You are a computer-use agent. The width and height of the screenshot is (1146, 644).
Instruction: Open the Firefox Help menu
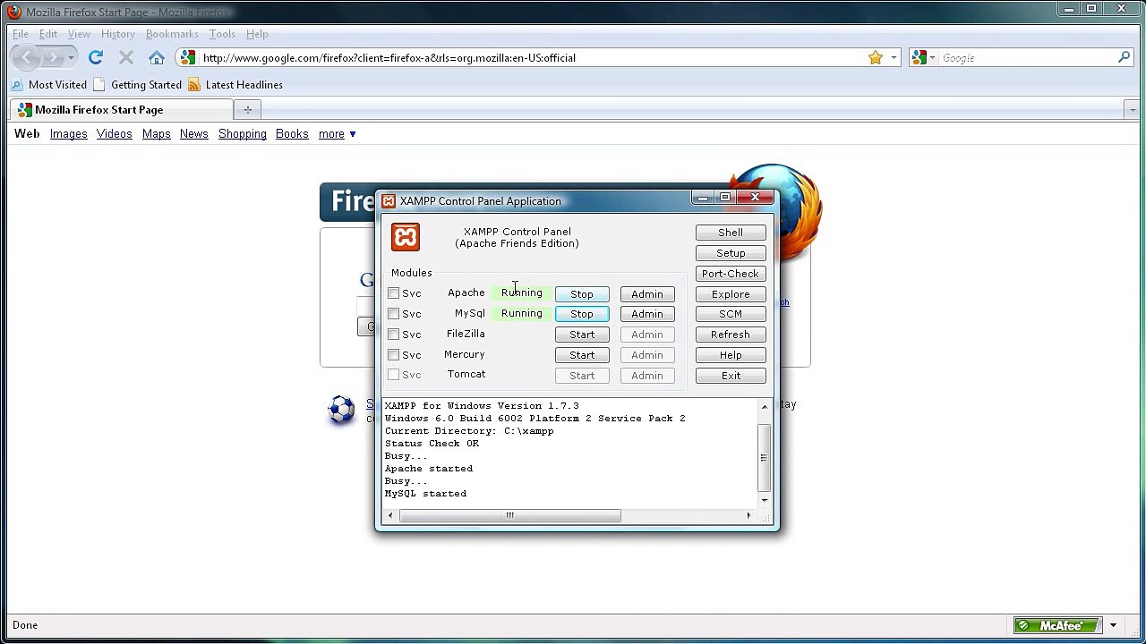click(257, 34)
